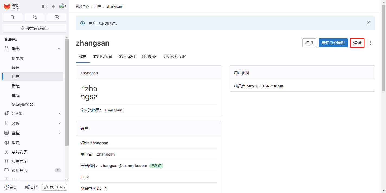This screenshot has height=193, width=386.
Task: Collapse the 概览 sidebar section
Action: (59, 49)
